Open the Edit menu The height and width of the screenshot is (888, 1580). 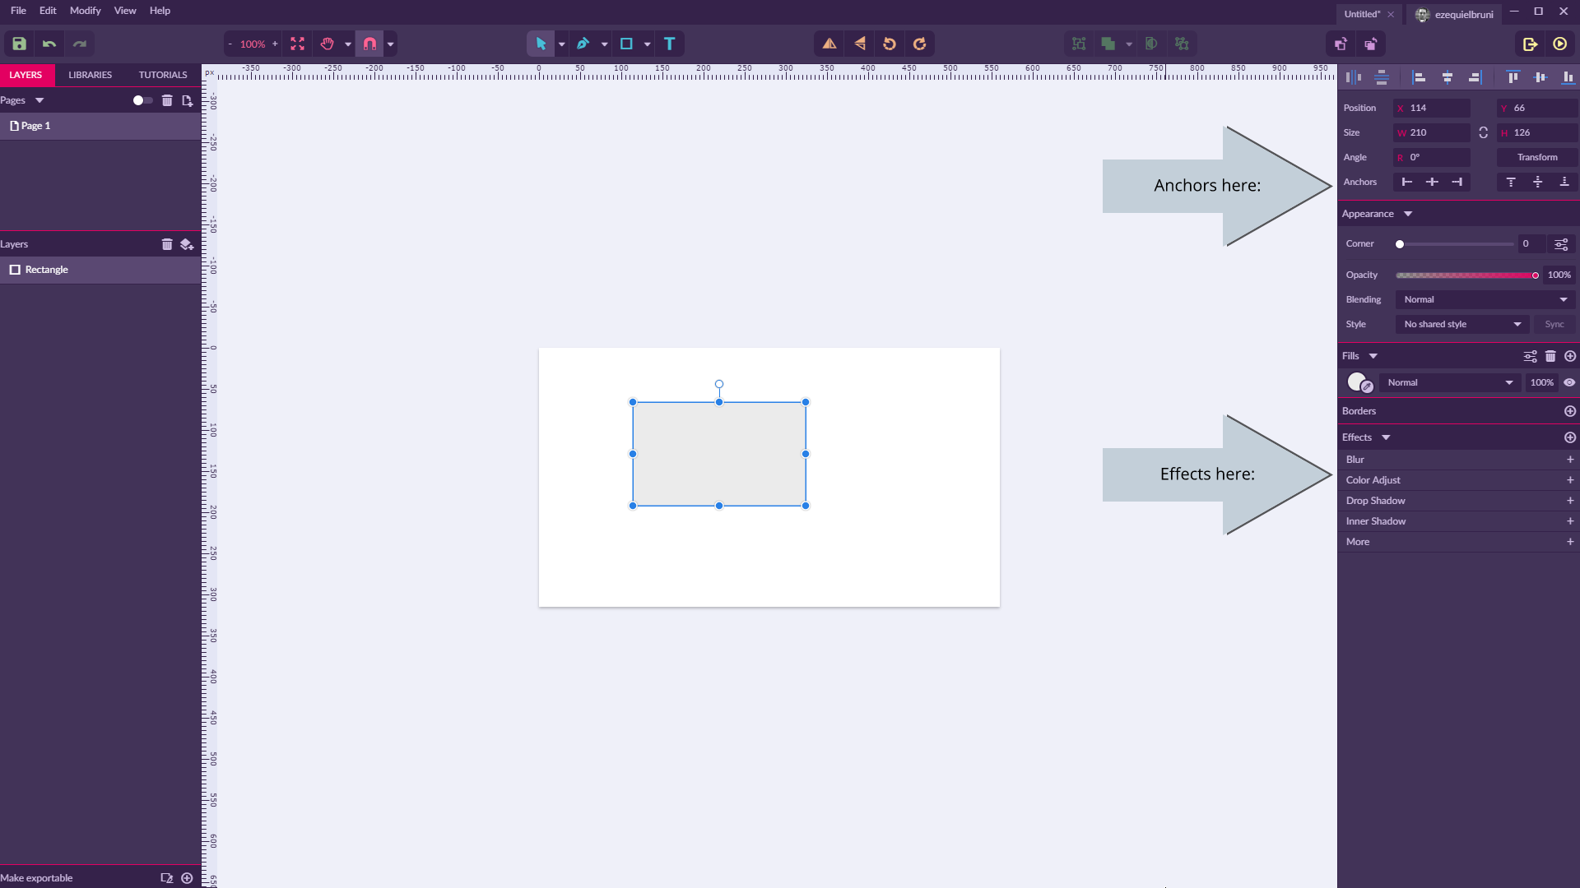click(48, 11)
